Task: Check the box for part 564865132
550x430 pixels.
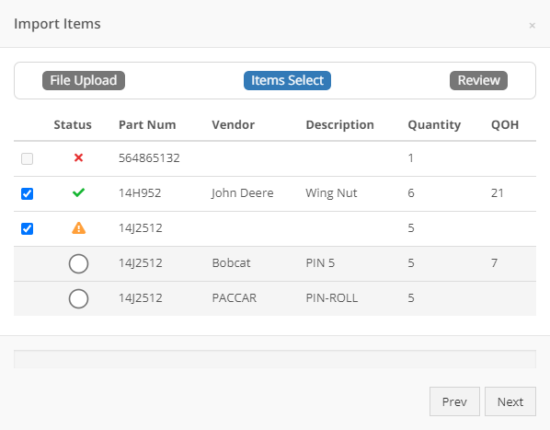Action: pos(27,158)
